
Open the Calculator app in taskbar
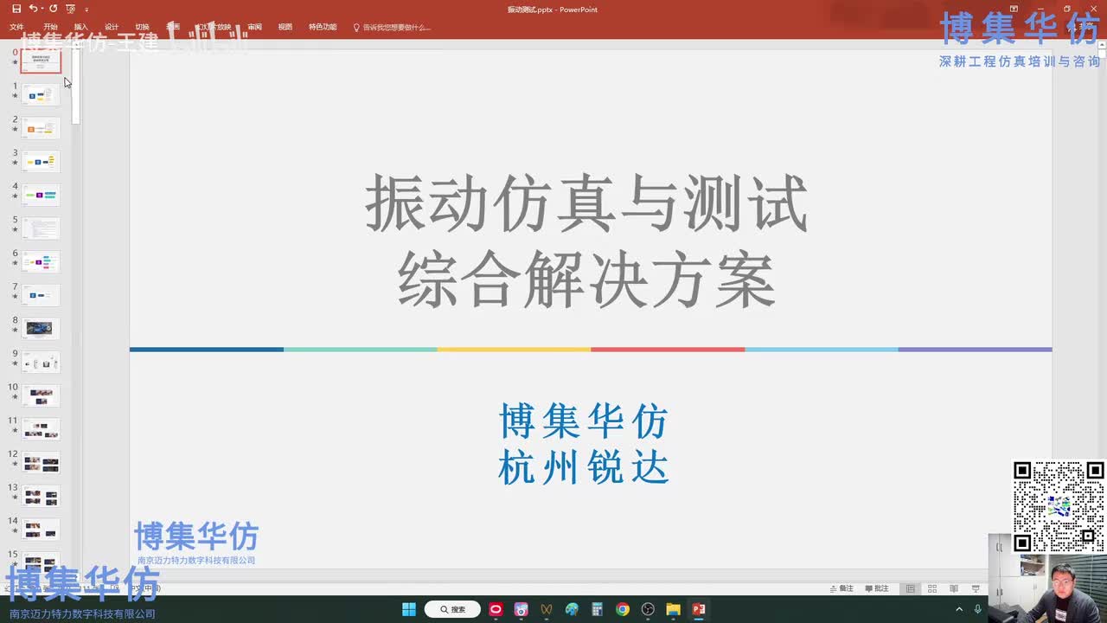pos(597,609)
